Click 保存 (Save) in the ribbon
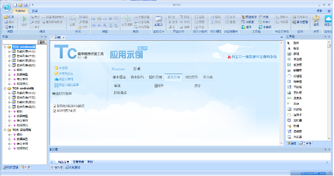This screenshot has height=176, width=334. coord(9,22)
